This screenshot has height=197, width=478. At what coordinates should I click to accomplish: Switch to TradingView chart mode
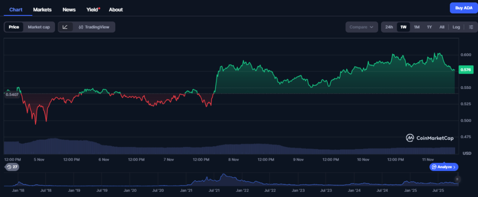click(94, 27)
